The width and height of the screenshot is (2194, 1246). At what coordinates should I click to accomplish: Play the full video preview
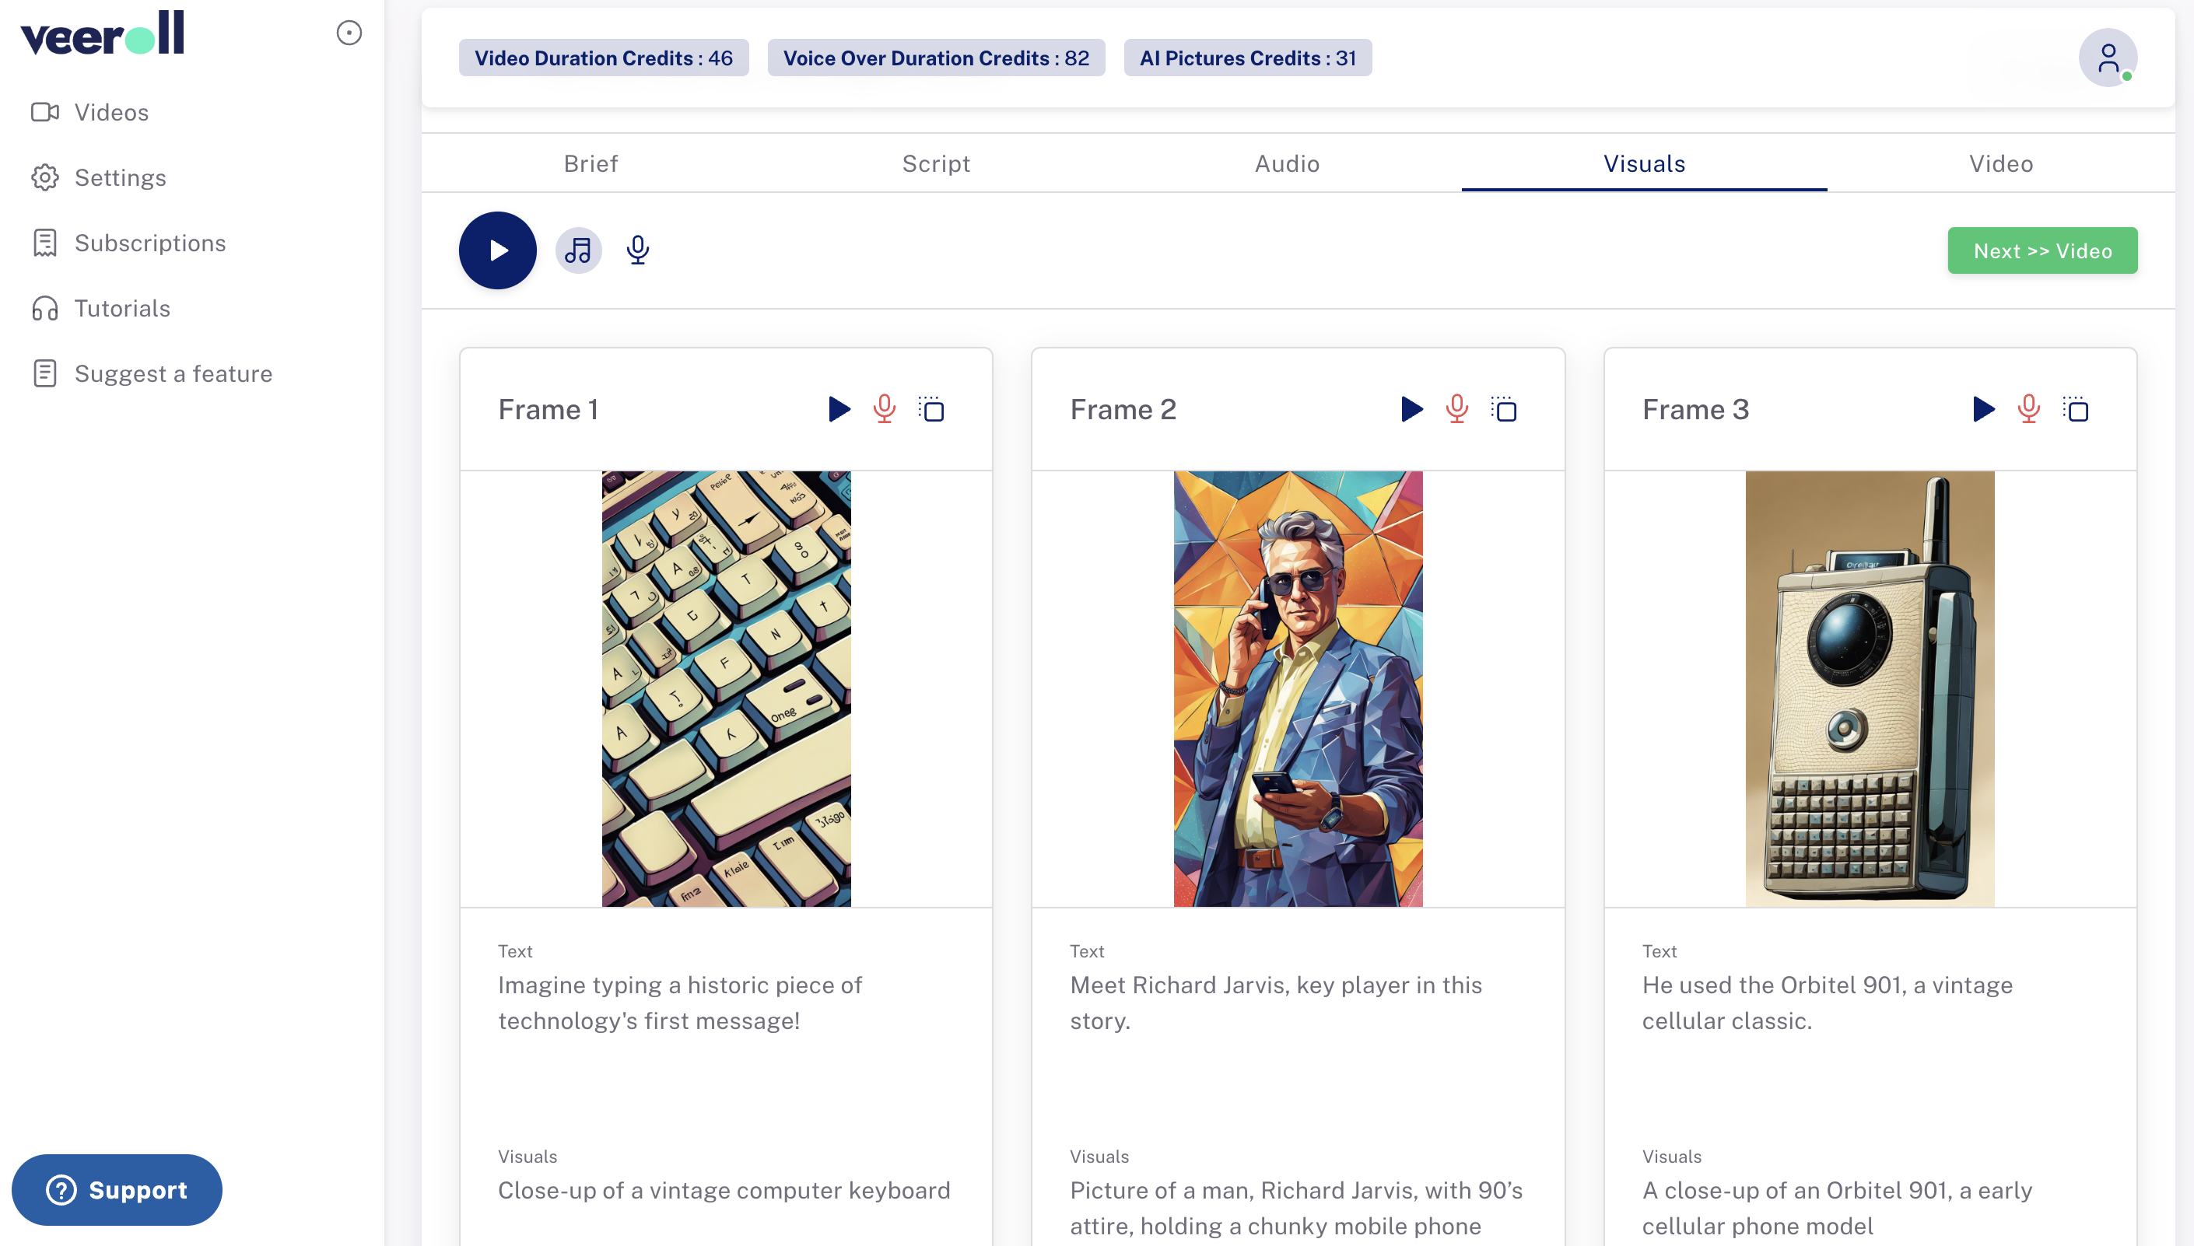(x=497, y=250)
